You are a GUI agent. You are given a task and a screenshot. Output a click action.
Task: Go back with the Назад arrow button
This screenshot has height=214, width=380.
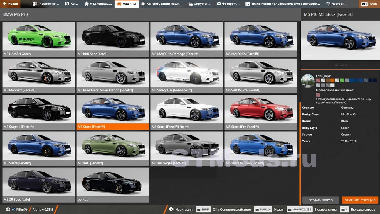pyautogui.click(x=10, y=4)
